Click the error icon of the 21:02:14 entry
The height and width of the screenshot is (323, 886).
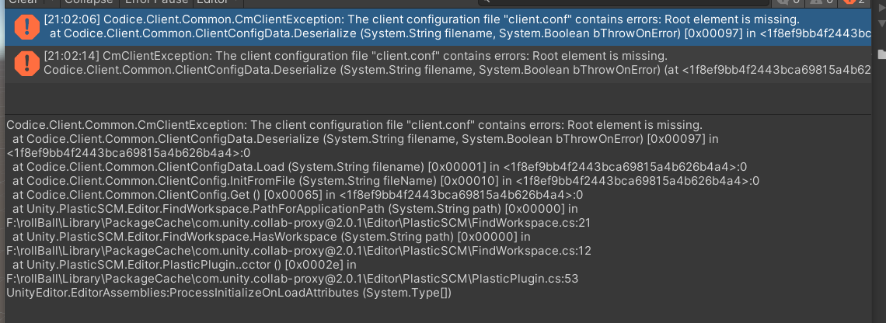[x=26, y=63]
